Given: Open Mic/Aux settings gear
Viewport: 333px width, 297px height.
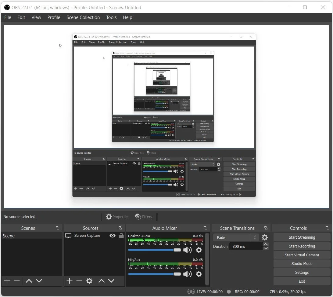Looking at the screenshot, I should coord(199,274).
